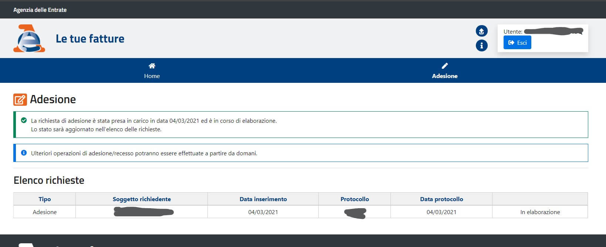Click the Data inserimento column header
606x247 pixels.
click(263, 199)
